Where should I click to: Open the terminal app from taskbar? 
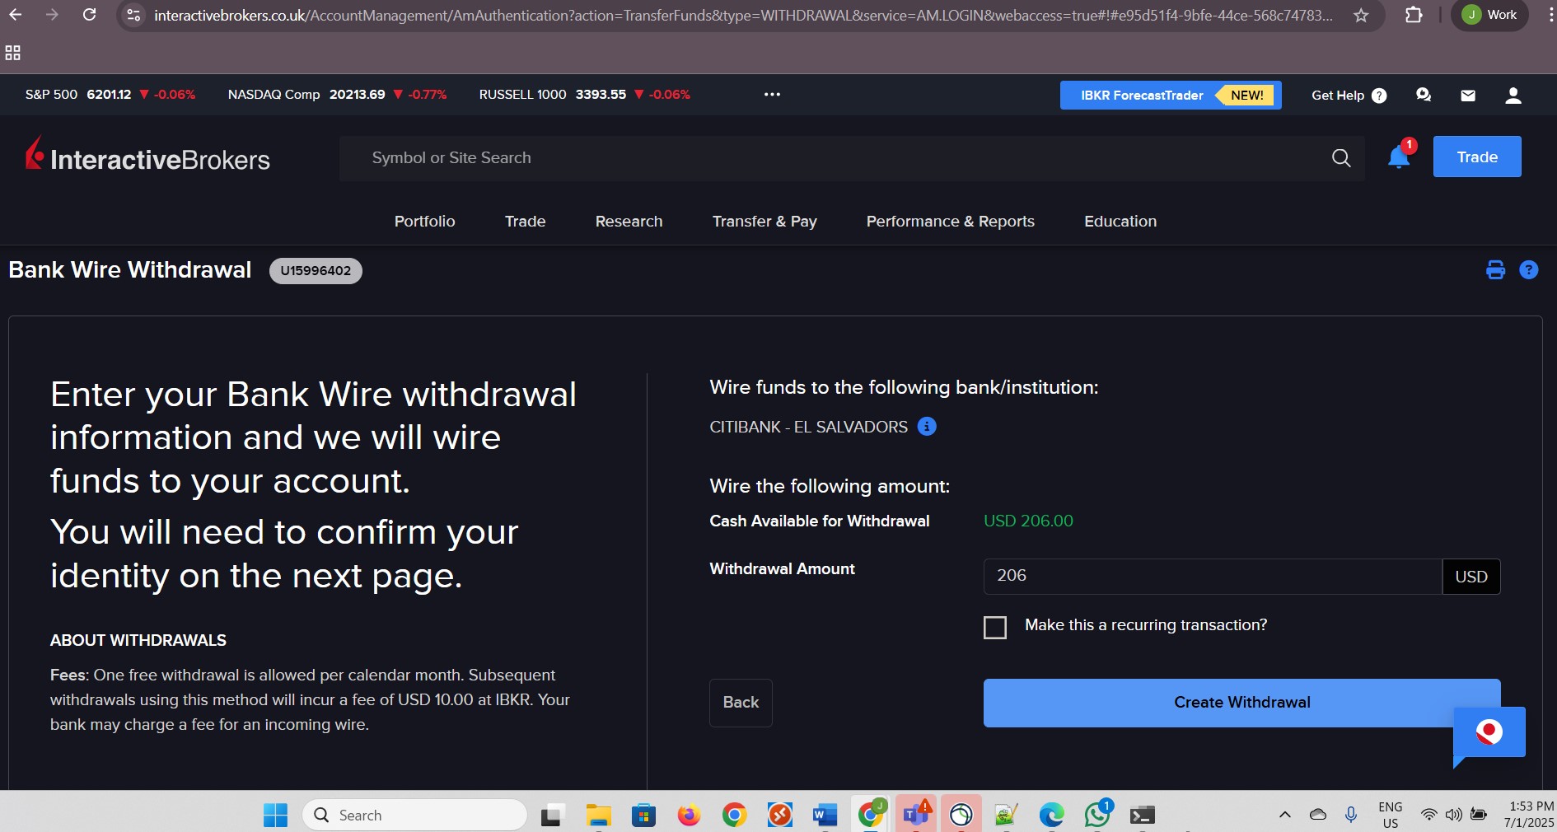(x=1142, y=815)
